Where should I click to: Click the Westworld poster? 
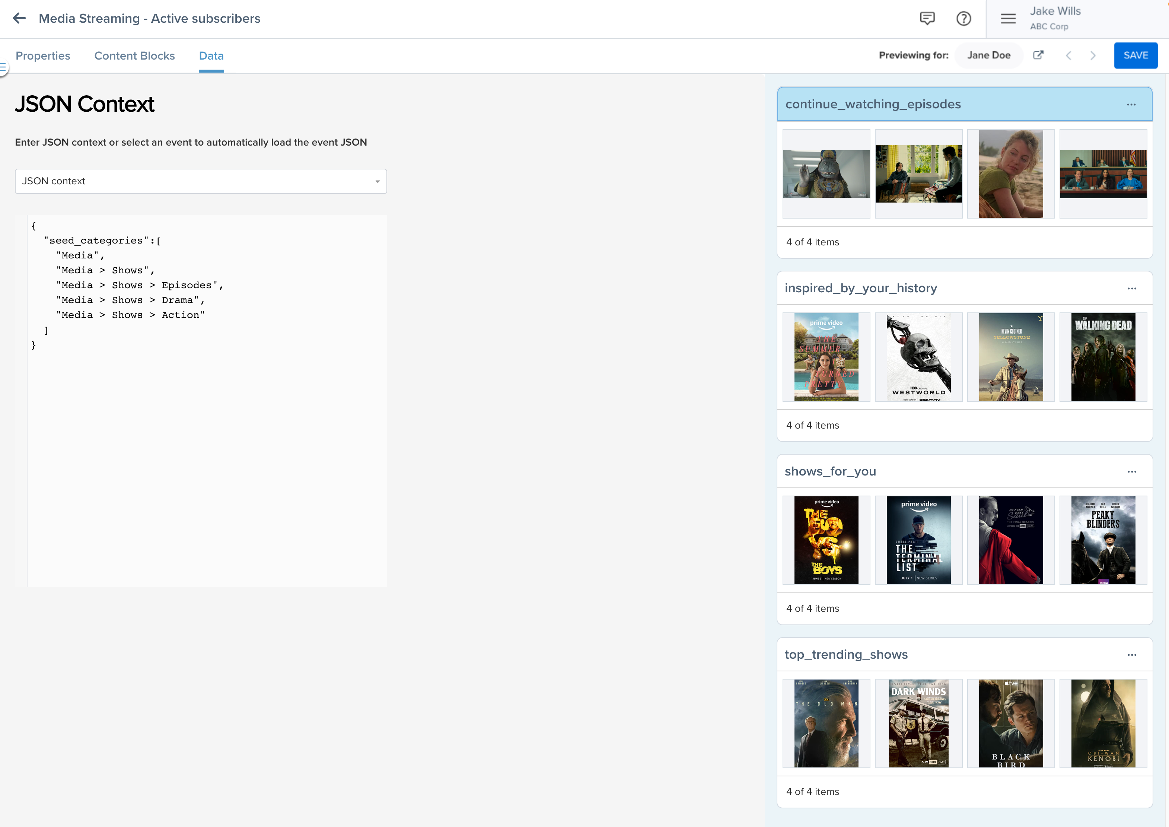[918, 357]
